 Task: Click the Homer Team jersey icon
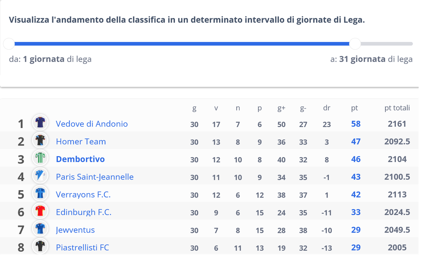tap(40, 141)
